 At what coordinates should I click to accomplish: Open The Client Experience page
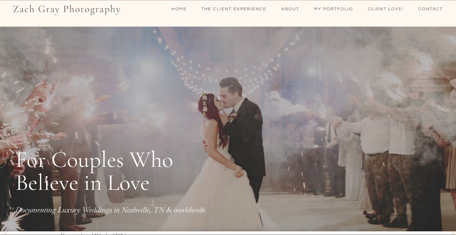(234, 9)
